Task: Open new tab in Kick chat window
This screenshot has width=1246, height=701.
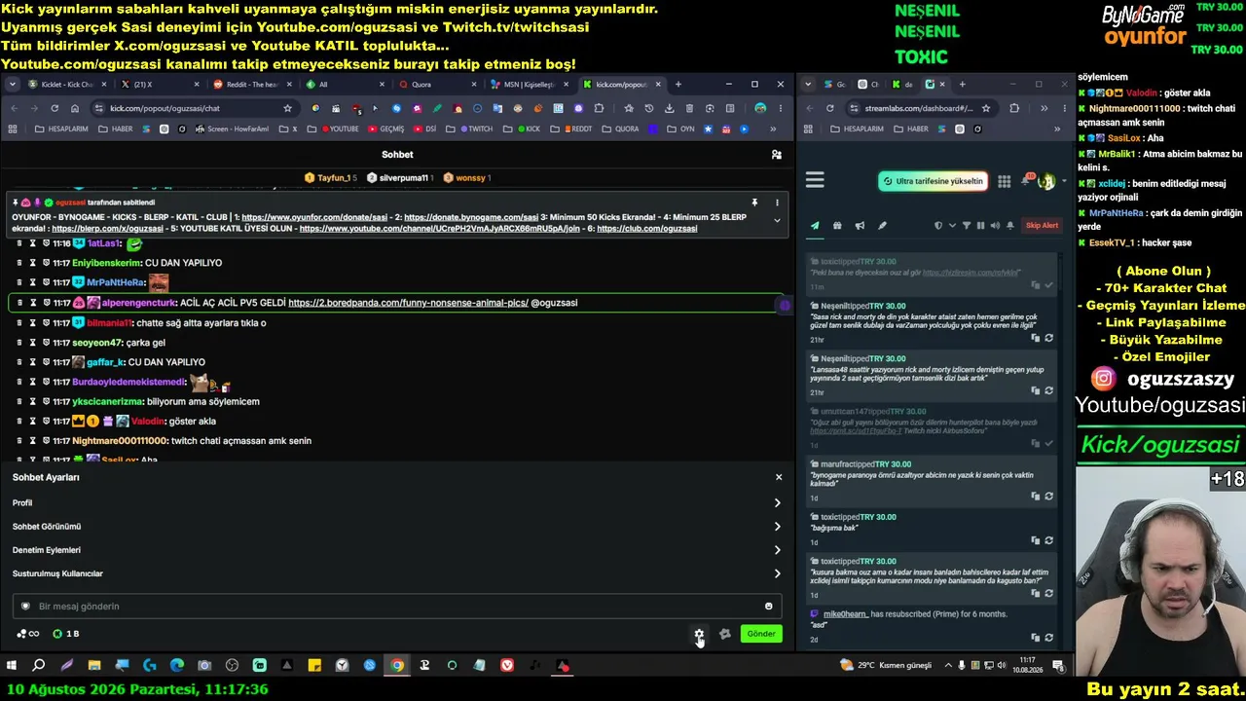Action: point(678,85)
